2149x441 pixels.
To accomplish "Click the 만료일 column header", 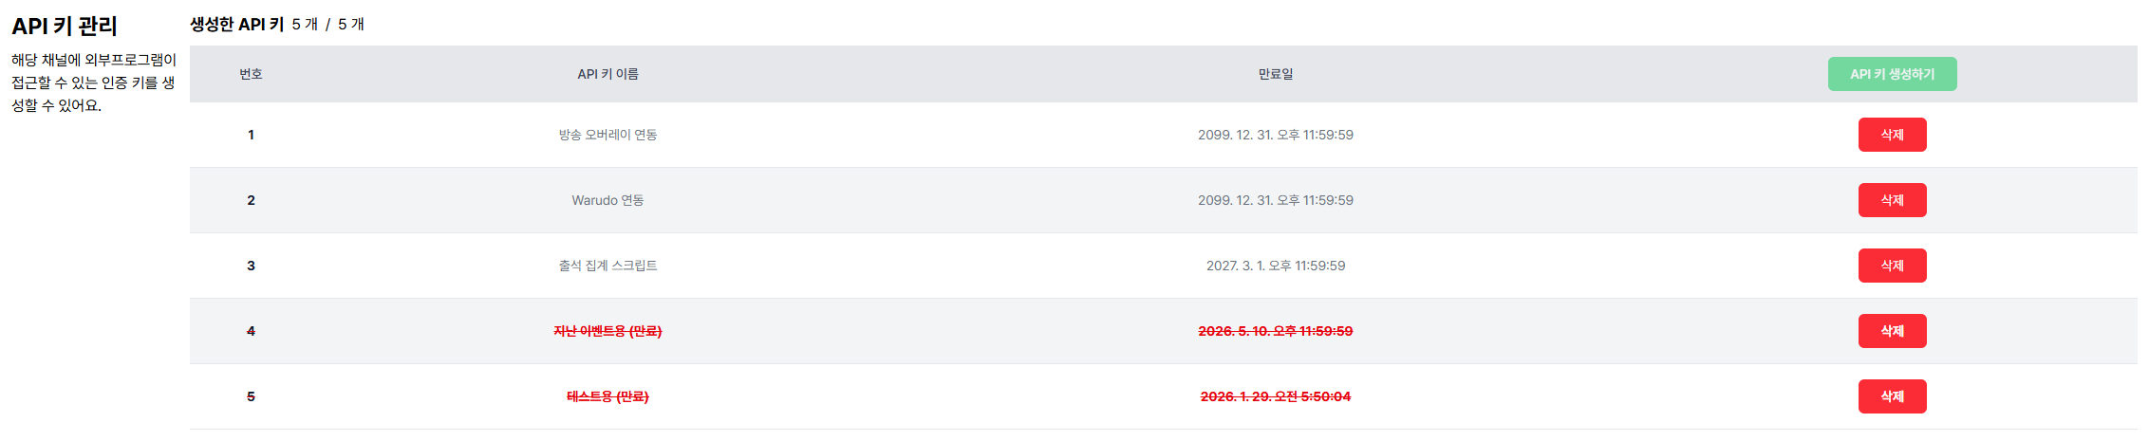I will click(1276, 74).
